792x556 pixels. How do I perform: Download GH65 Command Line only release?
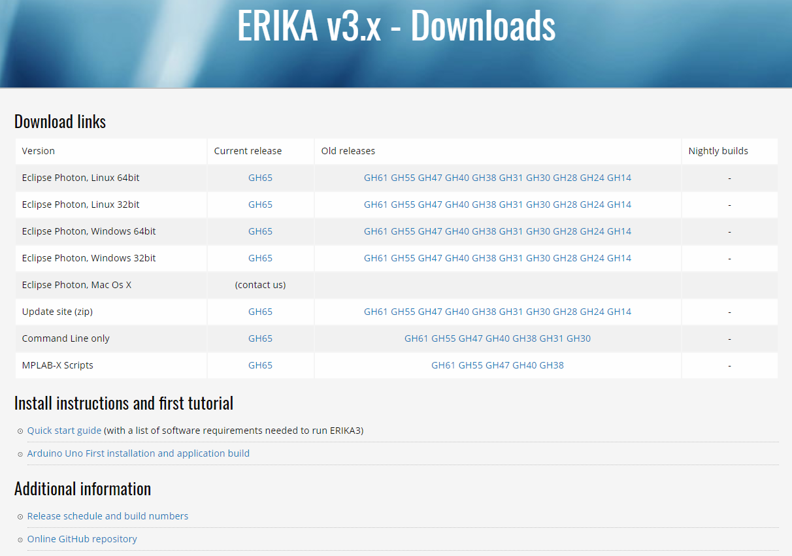click(260, 338)
